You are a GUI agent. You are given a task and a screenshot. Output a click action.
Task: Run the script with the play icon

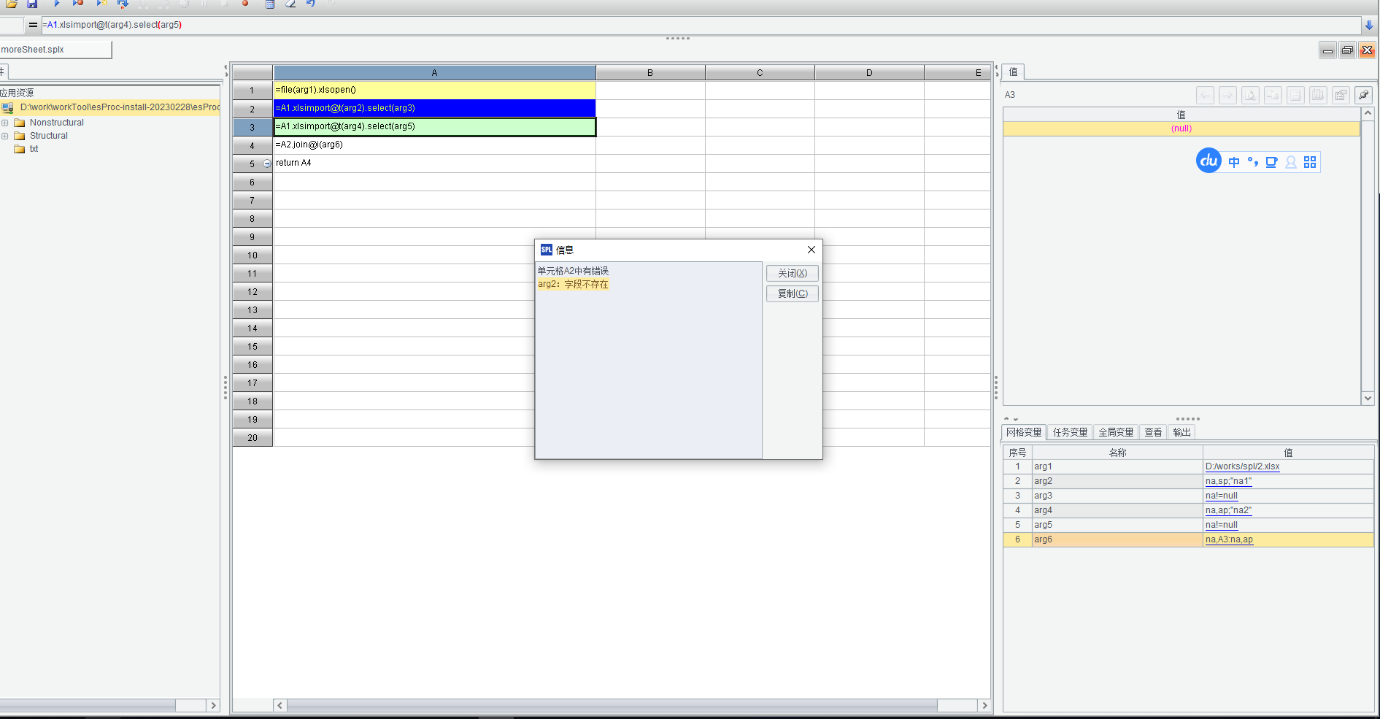click(x=56, y=4)
